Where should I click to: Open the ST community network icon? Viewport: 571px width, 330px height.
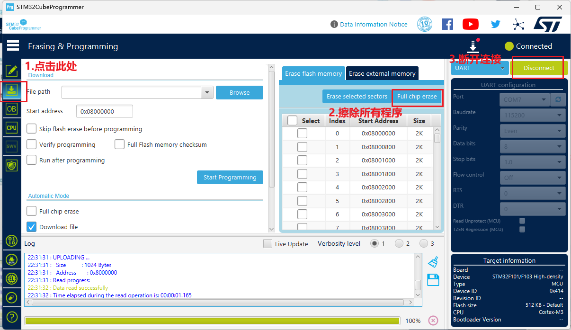pos(518,24)
